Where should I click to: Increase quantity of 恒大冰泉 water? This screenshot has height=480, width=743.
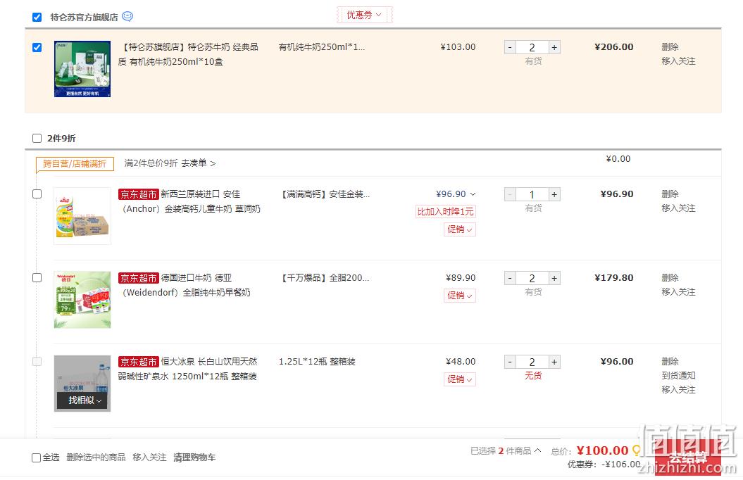[x=554, y=362]
